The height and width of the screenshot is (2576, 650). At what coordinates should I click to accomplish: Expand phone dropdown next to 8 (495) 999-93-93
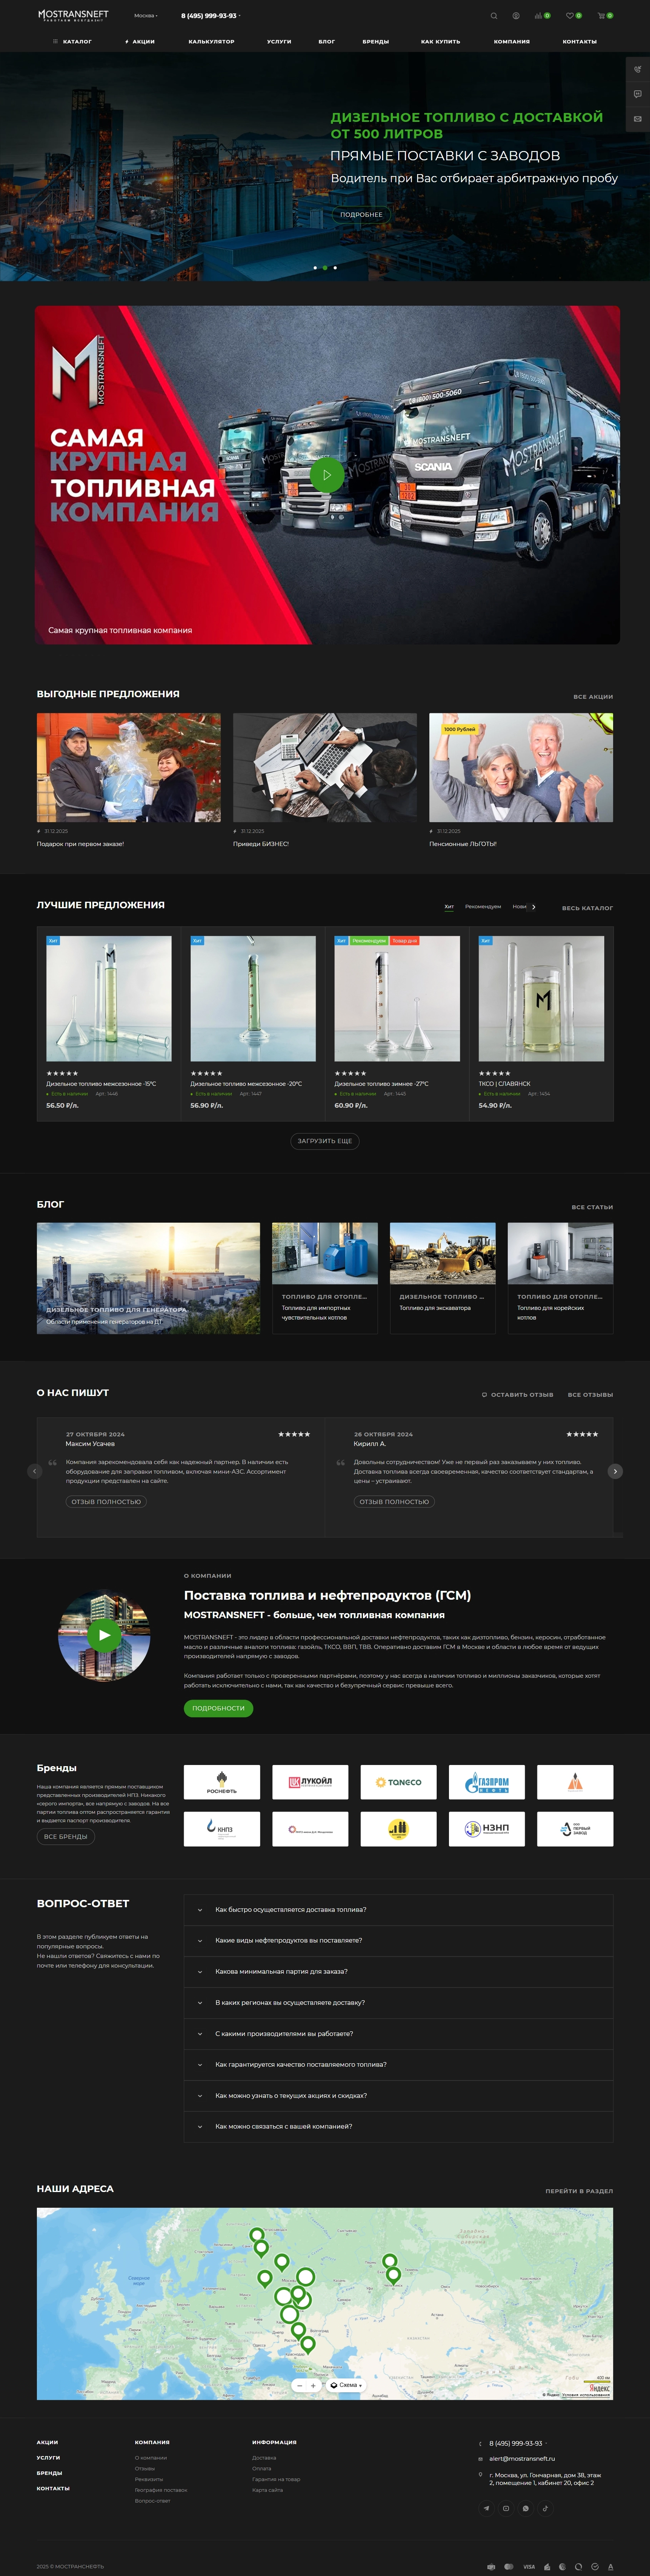240,16
